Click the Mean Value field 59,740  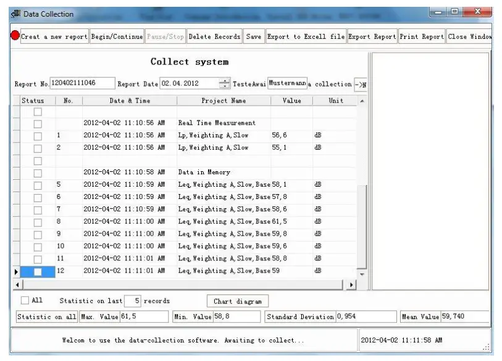pos(465,316)
